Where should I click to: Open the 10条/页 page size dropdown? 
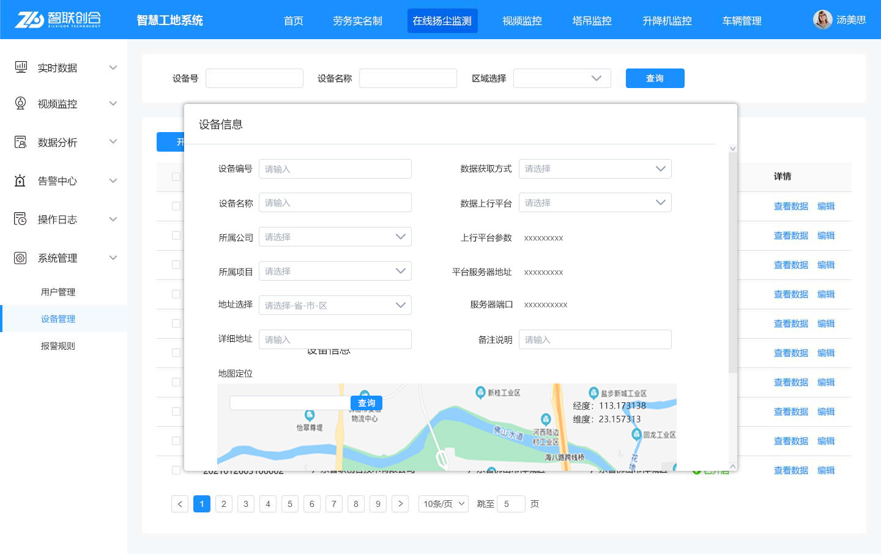(x=443, y=504)
